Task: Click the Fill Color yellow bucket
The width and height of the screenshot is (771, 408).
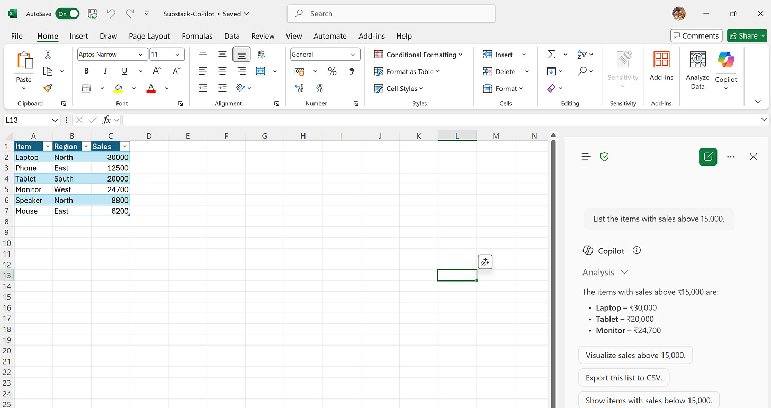Action: 118,88
